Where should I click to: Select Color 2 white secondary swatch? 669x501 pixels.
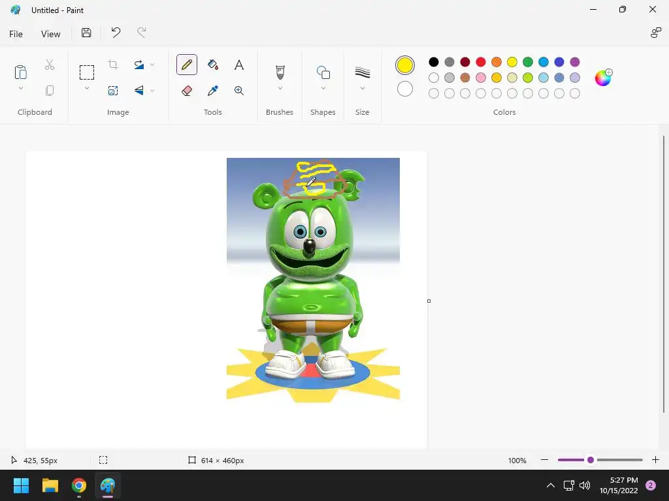click(405, 89)
